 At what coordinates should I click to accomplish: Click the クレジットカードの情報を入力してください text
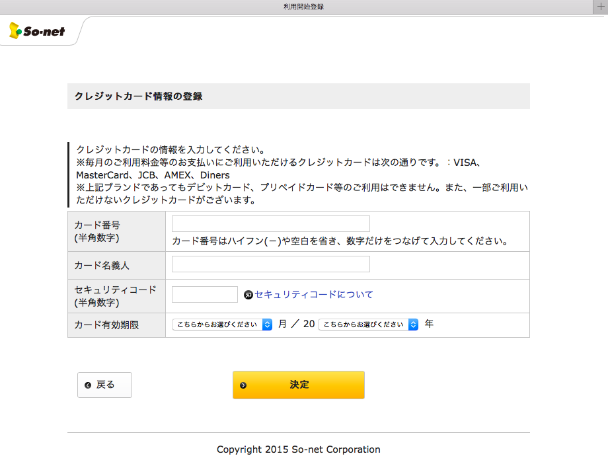click(x=171, y=150)
